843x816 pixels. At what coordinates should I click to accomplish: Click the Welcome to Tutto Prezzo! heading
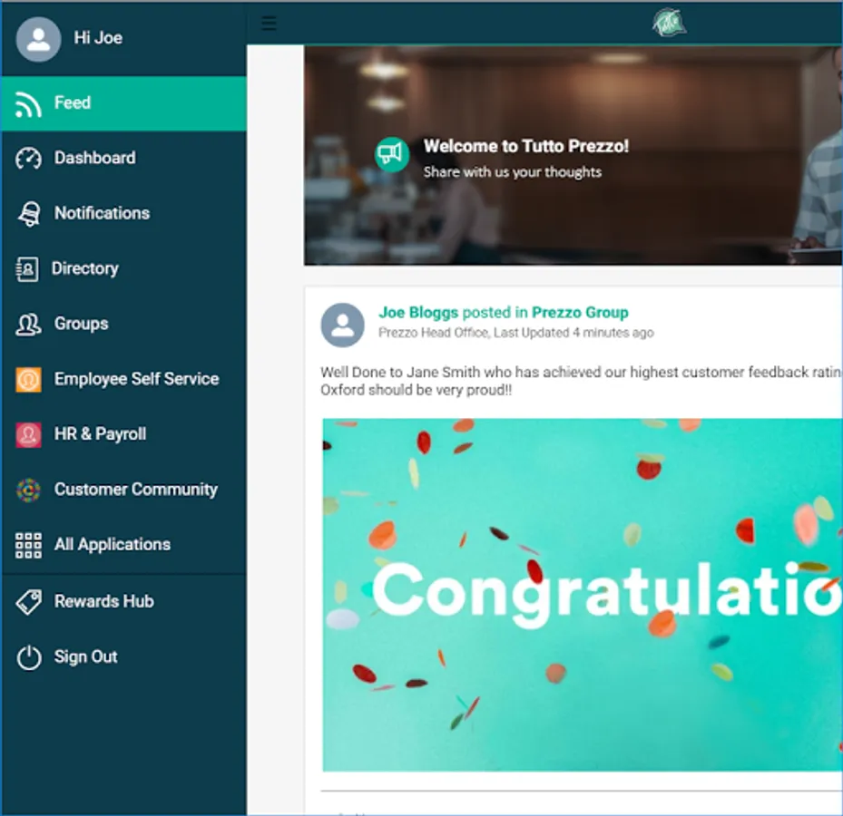526,146
